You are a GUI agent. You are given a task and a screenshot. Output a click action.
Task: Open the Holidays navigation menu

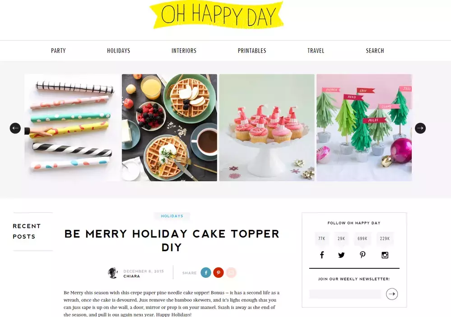pyautogui.click(x=118, y=51)
